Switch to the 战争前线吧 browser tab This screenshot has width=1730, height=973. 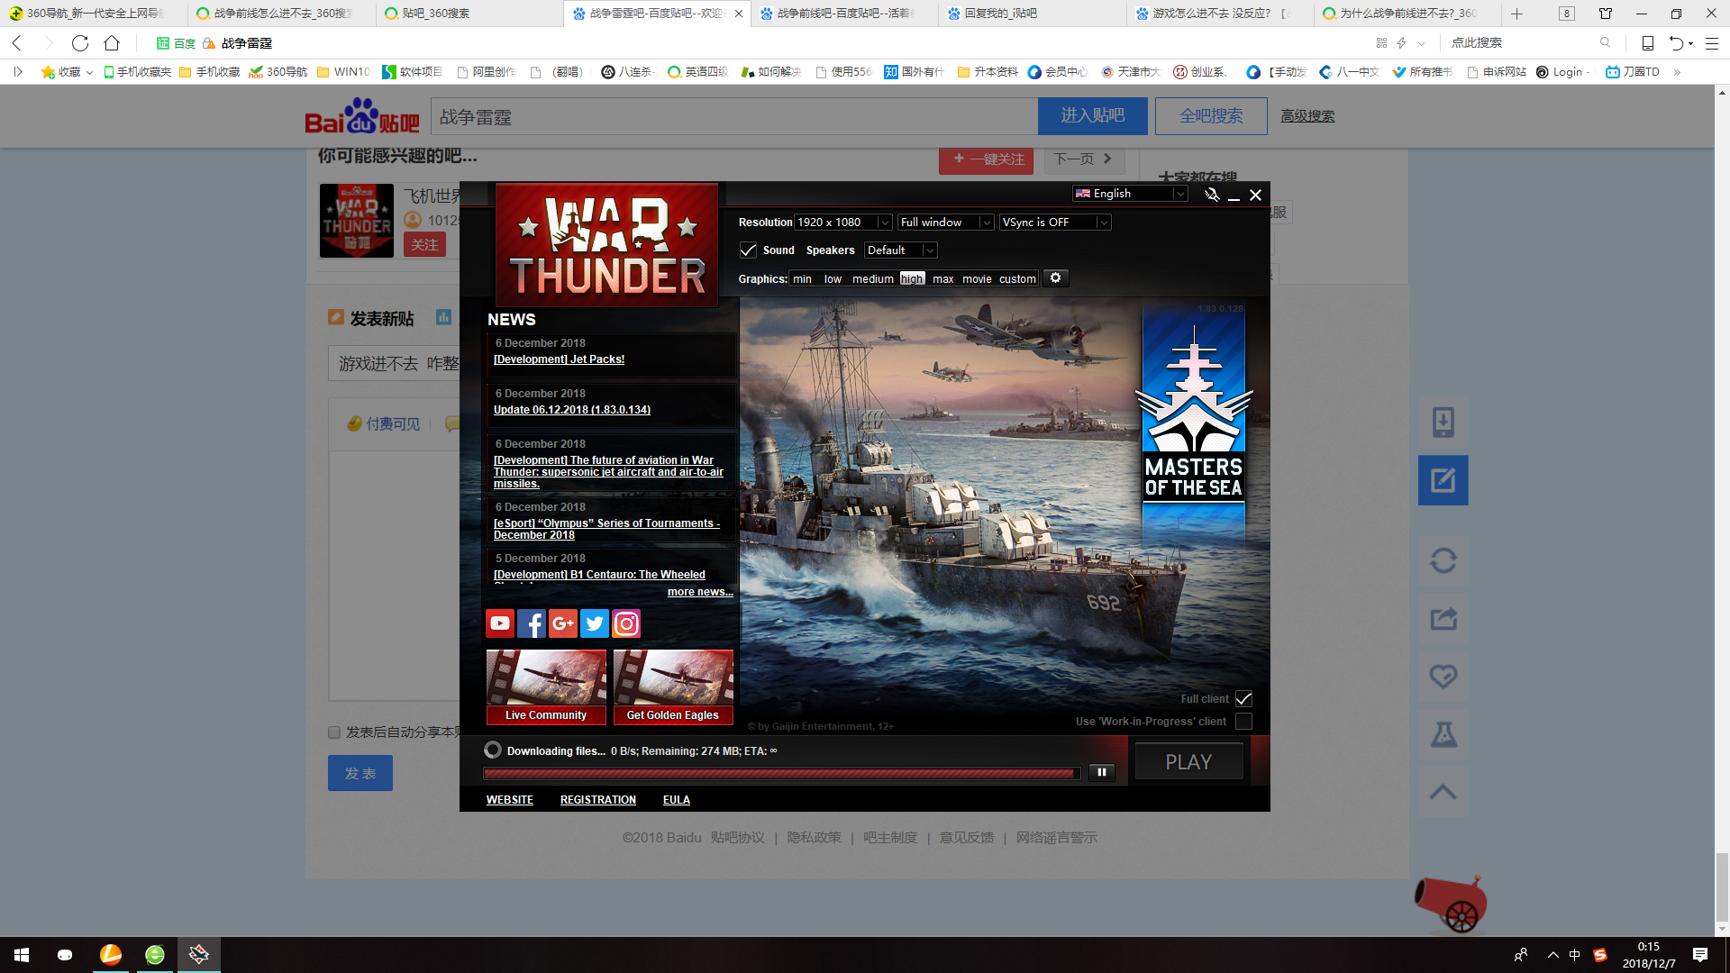click(843, 14)
